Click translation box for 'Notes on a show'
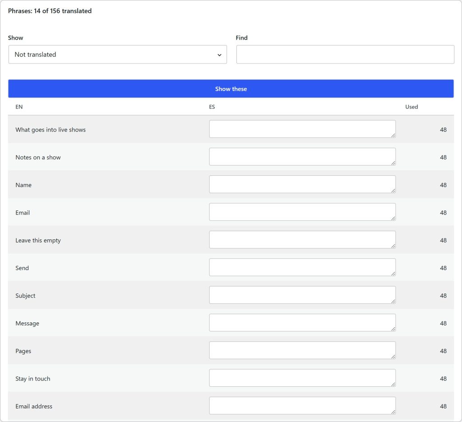The height and width of the screenshot is (422, 462). click(x=302, y=156)
